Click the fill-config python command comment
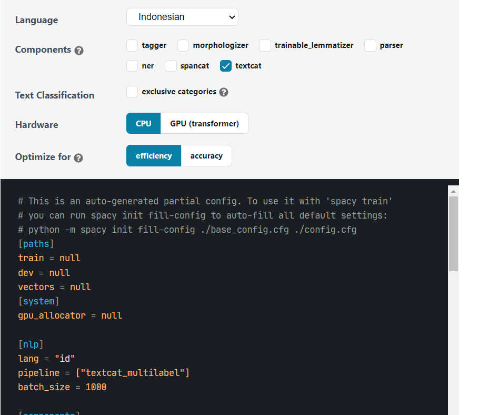Image resolution: width=479 pixels, height=415 pixels. click(187, 230)
